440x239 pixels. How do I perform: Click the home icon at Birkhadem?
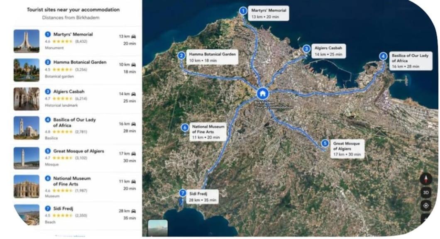click(262, 93)
